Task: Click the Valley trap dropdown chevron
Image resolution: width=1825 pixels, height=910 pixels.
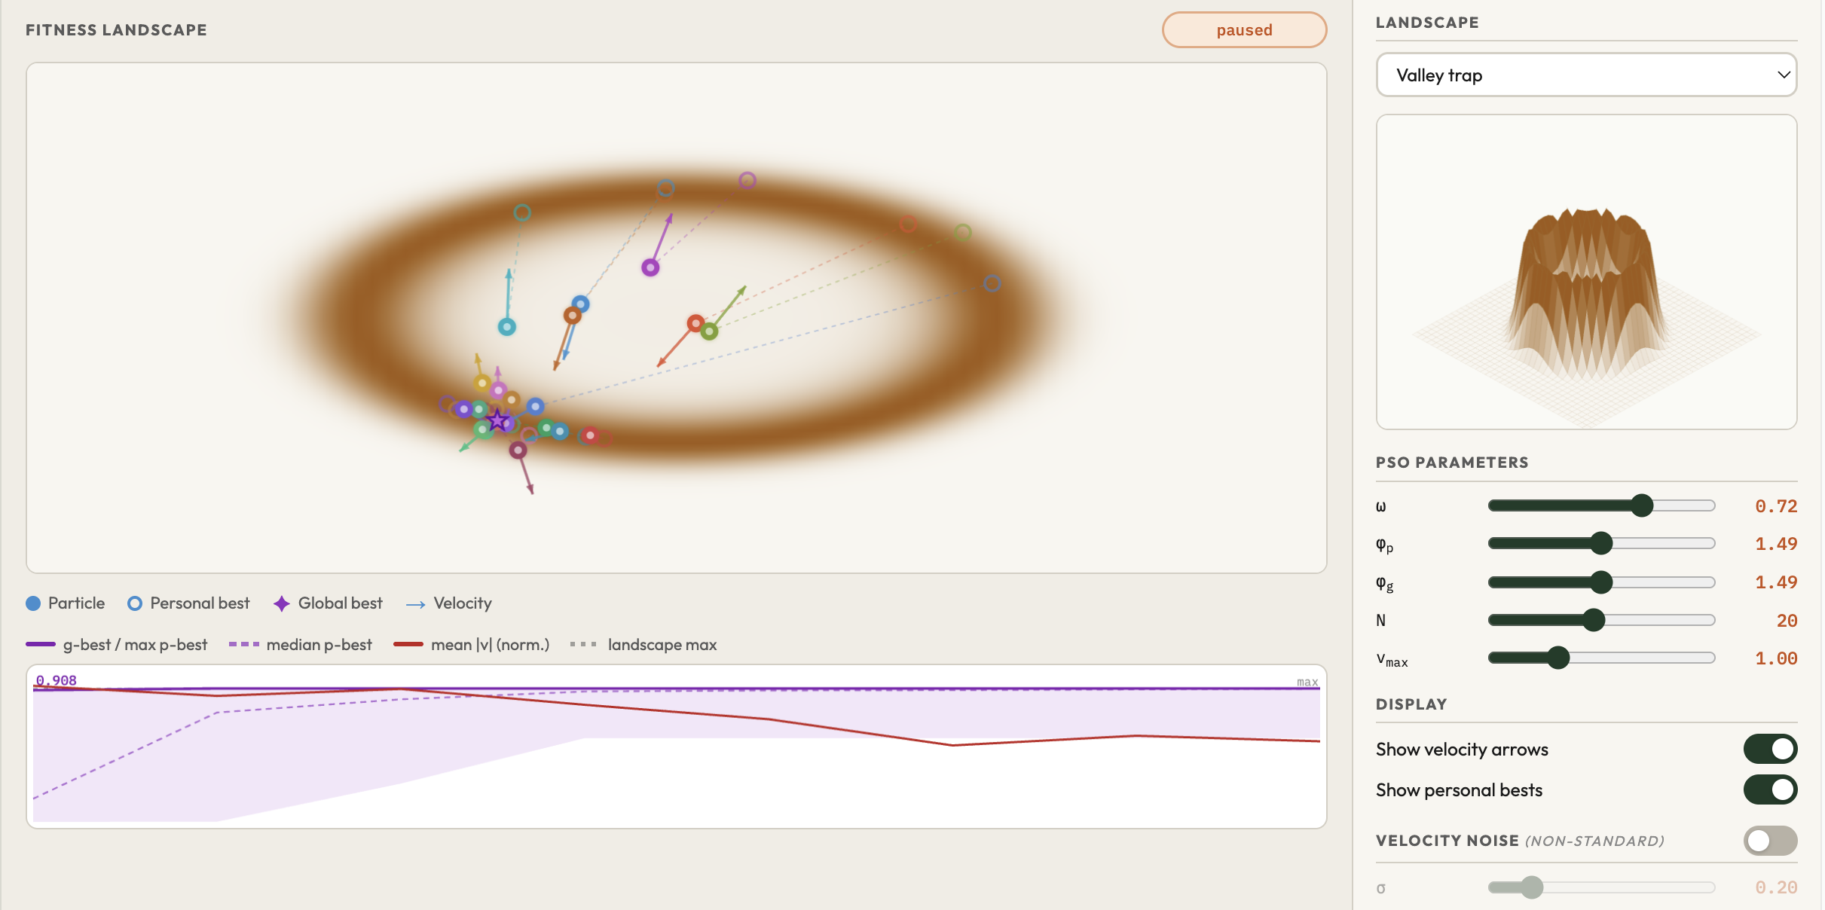Action: click(1784, 75)
